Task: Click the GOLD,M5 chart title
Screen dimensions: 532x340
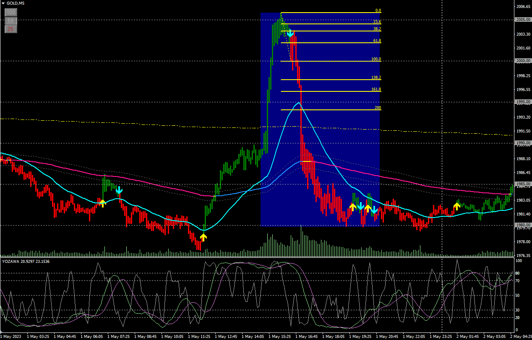Action: pos(15,3)
